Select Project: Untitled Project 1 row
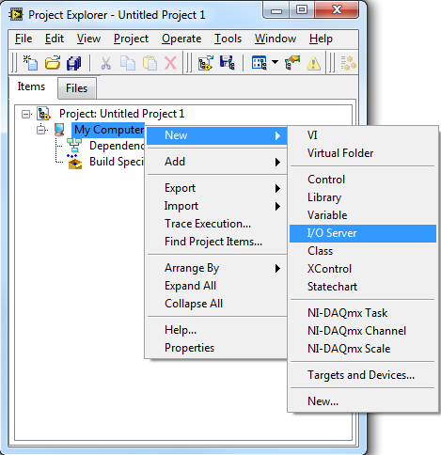This screenshot has width=441, height=455. (122, 114)
